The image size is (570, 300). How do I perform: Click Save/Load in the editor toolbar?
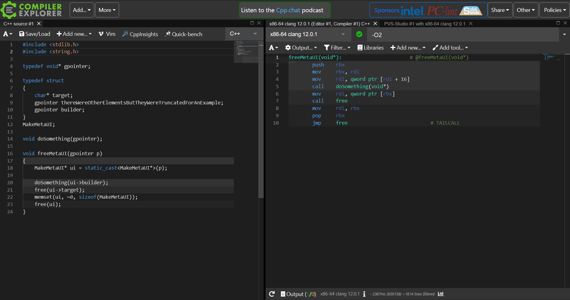coord(35,34)
